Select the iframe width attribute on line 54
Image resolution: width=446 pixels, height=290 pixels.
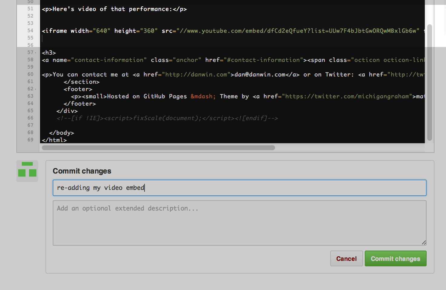point(80,30)
